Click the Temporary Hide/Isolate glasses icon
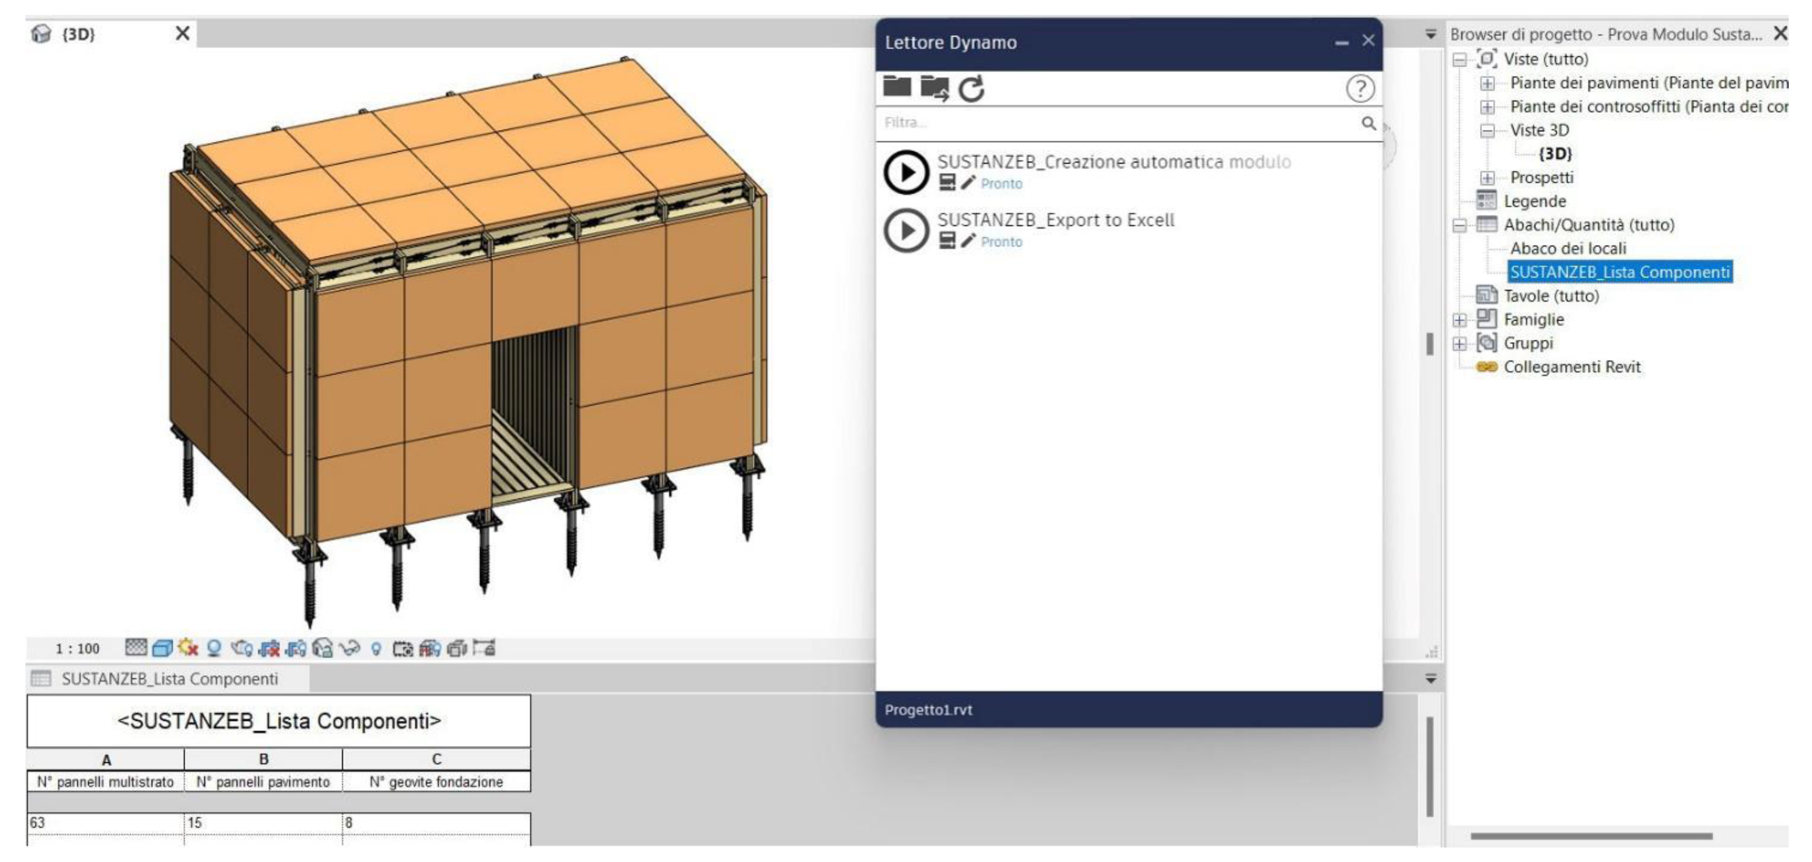The width and height of the screenshot is (1812, 862). click(x=349, y=647)
